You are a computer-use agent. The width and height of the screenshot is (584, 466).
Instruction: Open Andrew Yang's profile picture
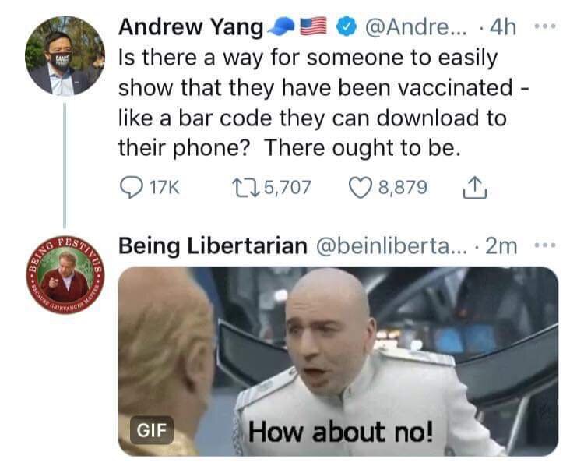(65, 56)
